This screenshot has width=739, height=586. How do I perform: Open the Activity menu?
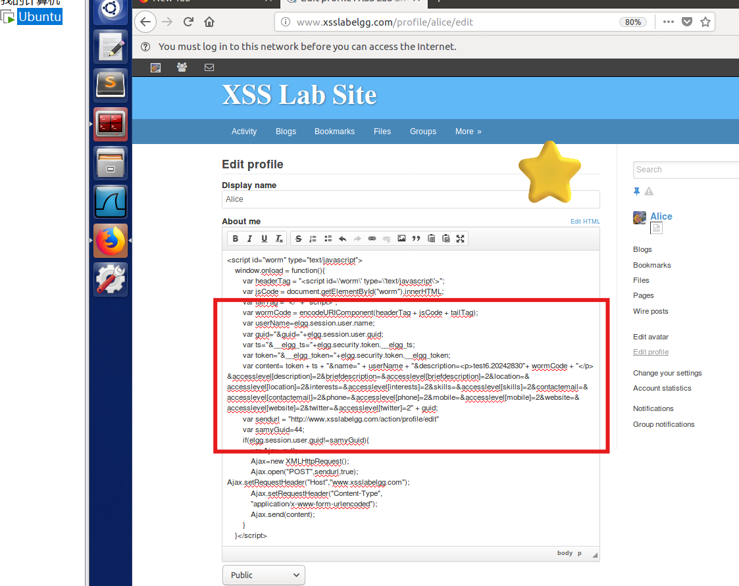pos(244,132)
